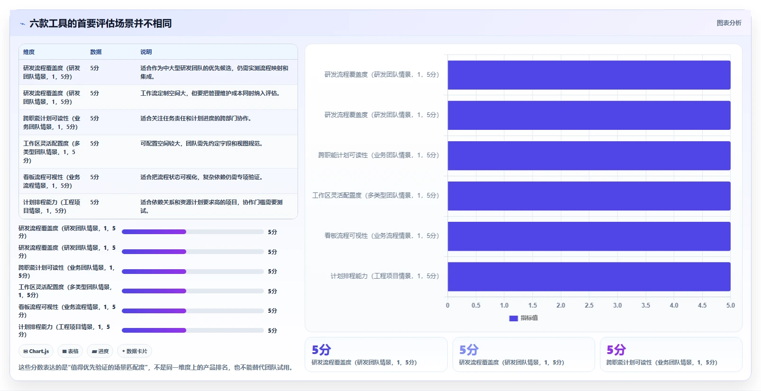Select the 数据卡片 tag
Viewport: 761px width, 391px height.
(135, 351)
